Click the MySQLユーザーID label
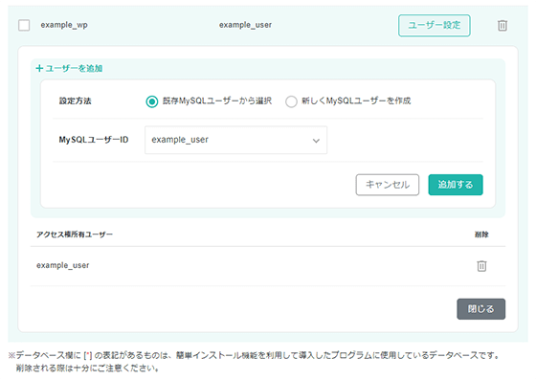The image size is (536, 380). pyautogui.click(x=94, y=140)
